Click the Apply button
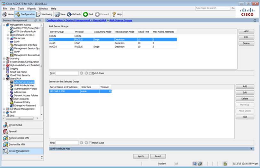This screenshot has height=168, width=260. (x=141, y=156)
